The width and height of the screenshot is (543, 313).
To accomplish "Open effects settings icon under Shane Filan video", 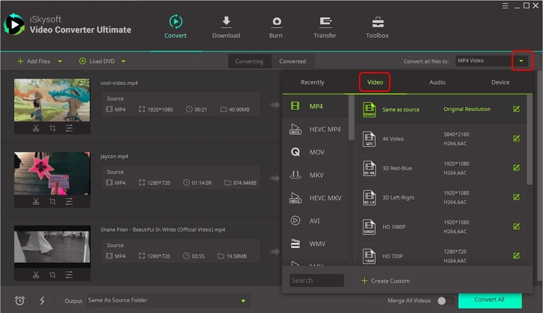I will [x=69, y=275].
